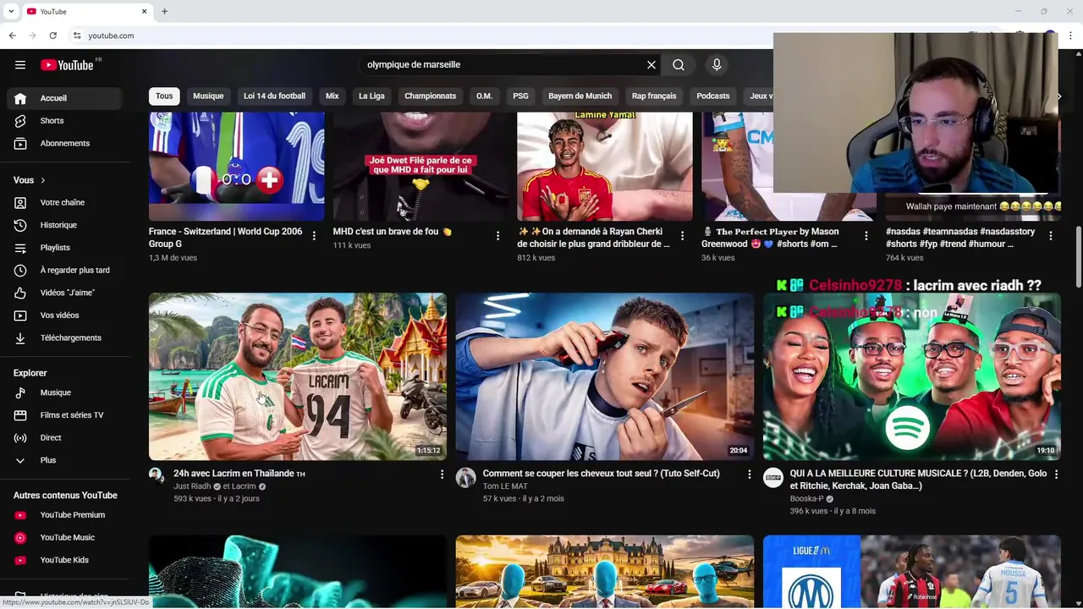Select the La Liga chip
This screenshot has height=609, width=1083.
[371, 96]
